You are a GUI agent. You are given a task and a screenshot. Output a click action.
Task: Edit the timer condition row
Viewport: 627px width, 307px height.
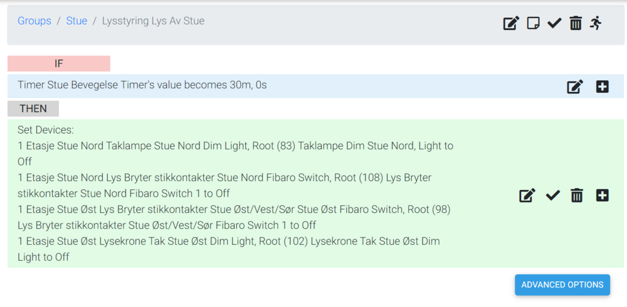click(x=575, y=87)
